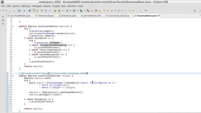Close the EmpresaBean.java editor tab
Viewport: 201px width, 113px height.
[x=159, y=15]
